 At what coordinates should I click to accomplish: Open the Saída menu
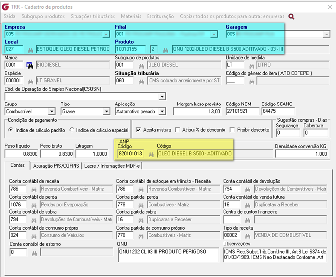(x=10, y=16)
